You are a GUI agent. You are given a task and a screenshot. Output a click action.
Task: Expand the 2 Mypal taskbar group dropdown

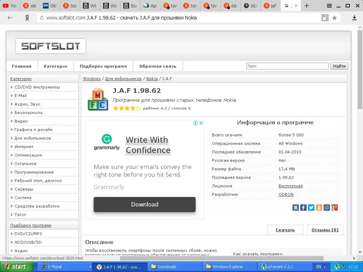coord(90,267)
